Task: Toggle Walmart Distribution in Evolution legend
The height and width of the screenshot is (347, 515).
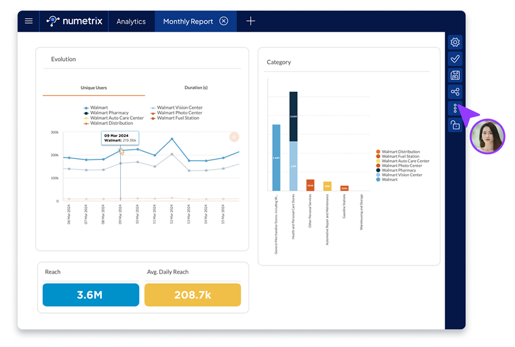Action: (x=108, y=123)
